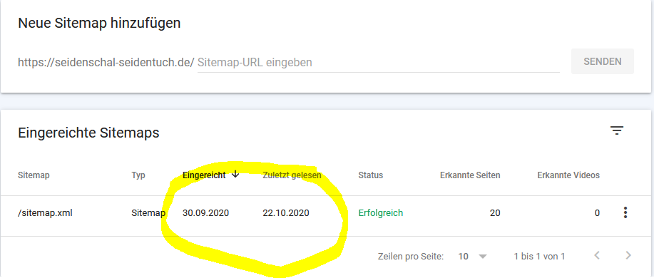Click the Erkannte Videos column header

pyautogui.click(x=568, y=175)
